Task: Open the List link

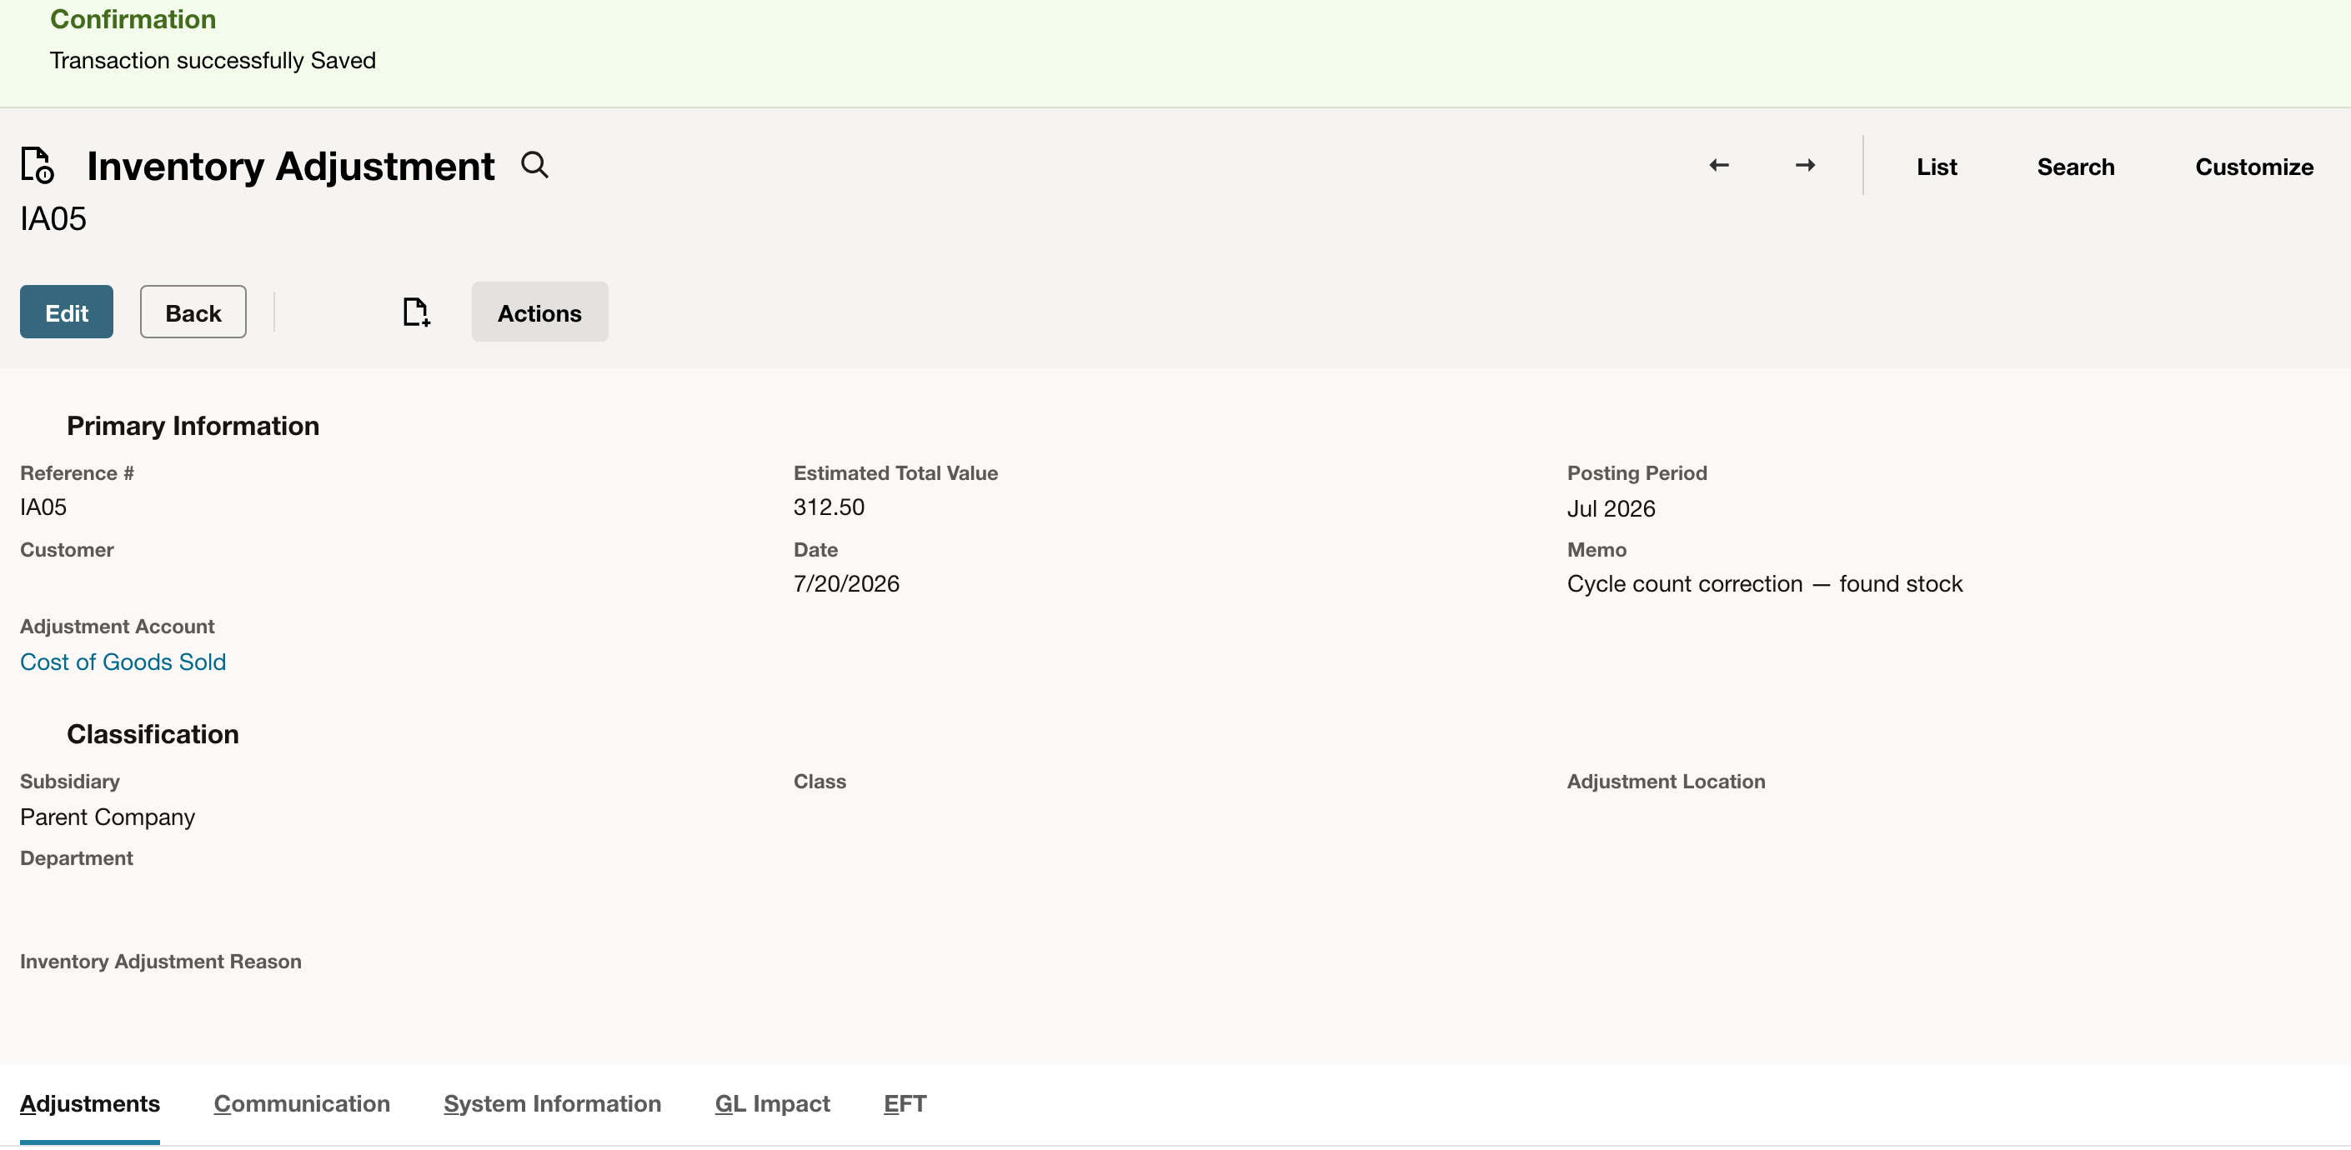Action: pyautogui.click(x=1936, y=167)
